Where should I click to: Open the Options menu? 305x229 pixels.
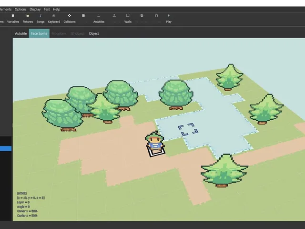pyautogui.click(x=20, y=10)
